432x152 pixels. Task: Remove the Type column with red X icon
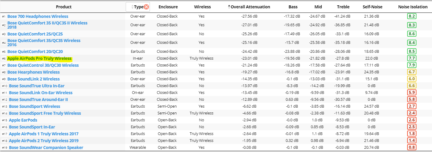(146, 7)
